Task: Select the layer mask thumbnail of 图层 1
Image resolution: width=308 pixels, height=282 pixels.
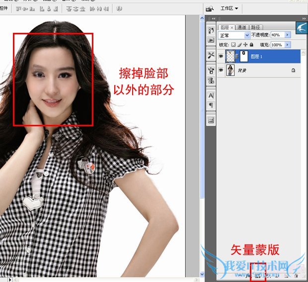Action: [243, 56]
